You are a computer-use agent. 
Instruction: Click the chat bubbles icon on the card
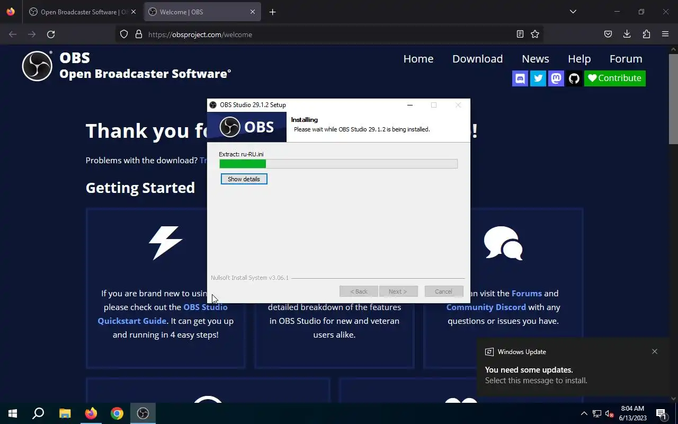(x=503, y=243)
